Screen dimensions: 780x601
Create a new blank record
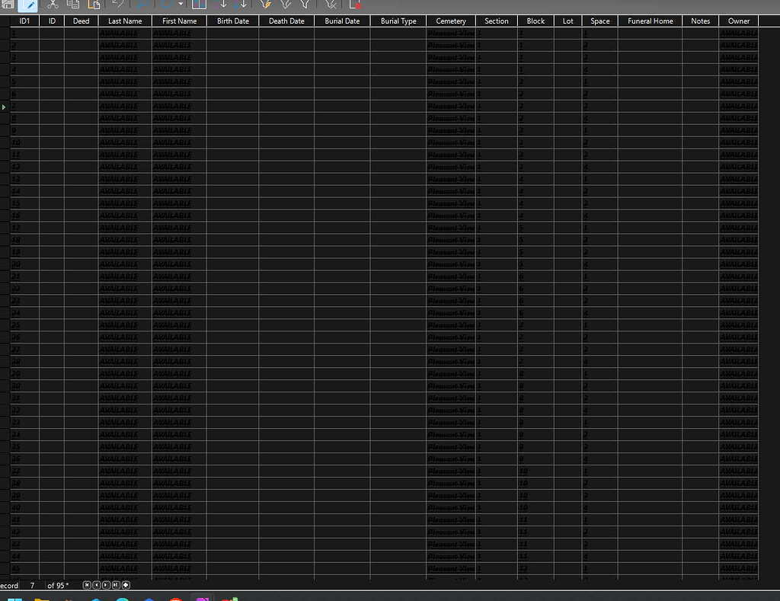click(x=126, y=585)
